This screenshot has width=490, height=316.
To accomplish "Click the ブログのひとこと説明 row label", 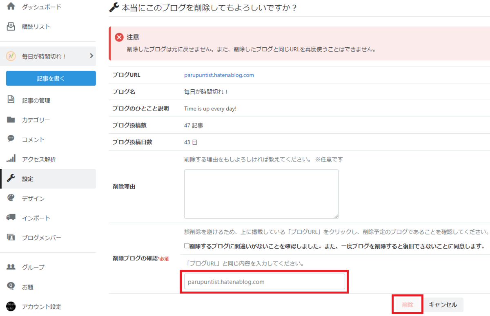I will tap(141, 108).
